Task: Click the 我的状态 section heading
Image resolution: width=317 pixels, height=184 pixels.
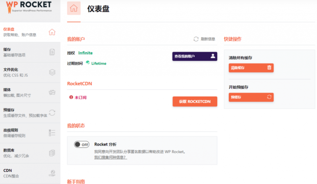Action: [x=76, y=126]
